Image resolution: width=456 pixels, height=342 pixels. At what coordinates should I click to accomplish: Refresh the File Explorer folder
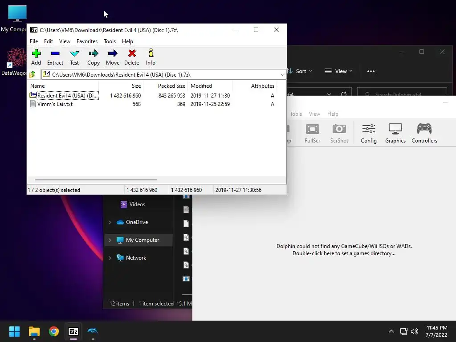[x=344, y=94]
